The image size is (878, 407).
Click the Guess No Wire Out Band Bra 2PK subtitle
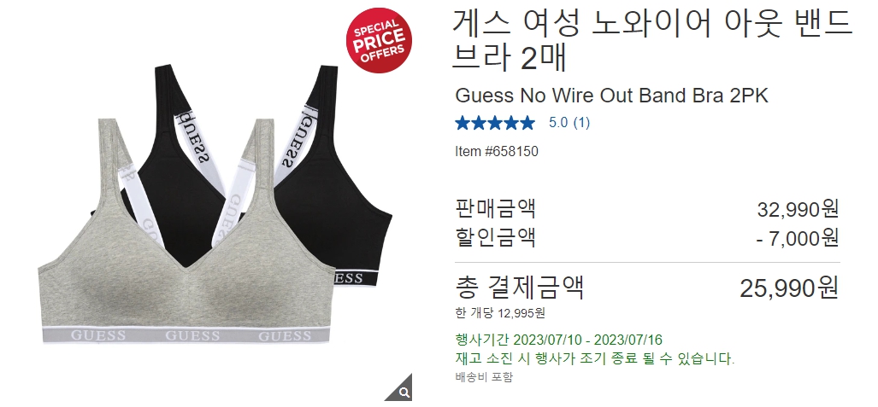point(611,96)
